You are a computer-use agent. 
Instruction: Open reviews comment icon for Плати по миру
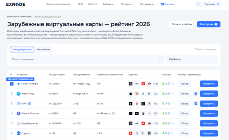click(x=169, y=84)
